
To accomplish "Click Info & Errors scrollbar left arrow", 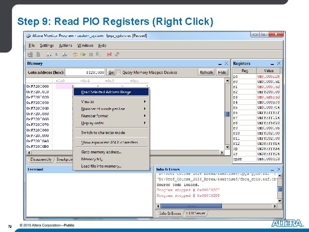I will coord(158,206).
